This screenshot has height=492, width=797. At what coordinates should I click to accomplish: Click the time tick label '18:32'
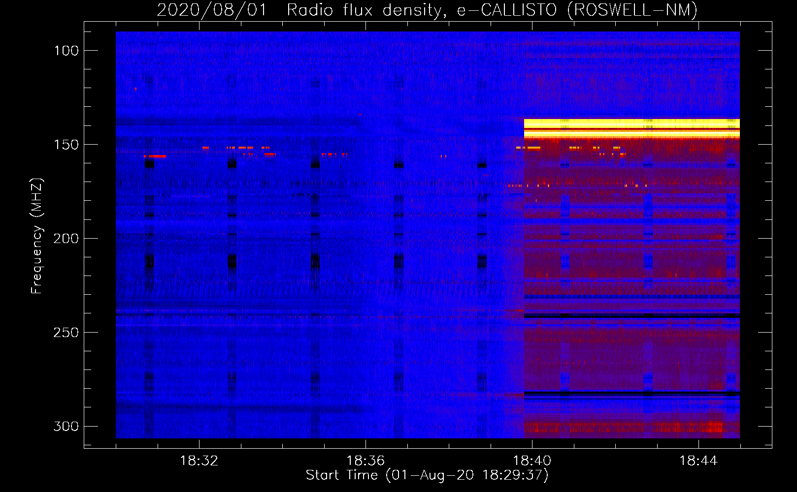pyautogui.click(x=199, y=461)
